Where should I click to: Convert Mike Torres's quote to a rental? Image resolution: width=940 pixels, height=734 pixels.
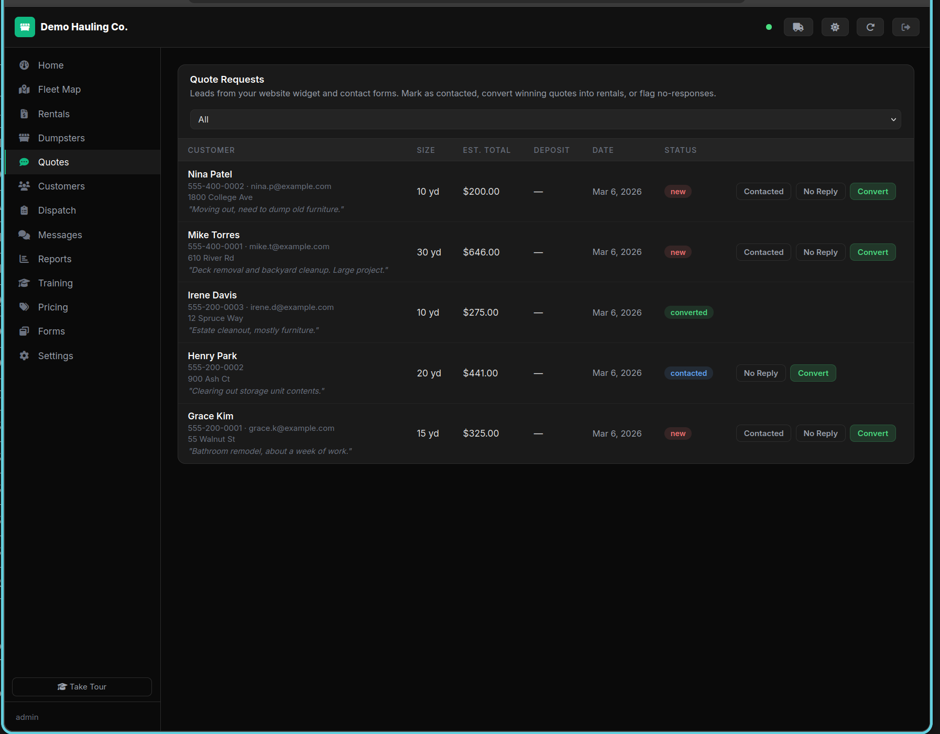point(872,252)
